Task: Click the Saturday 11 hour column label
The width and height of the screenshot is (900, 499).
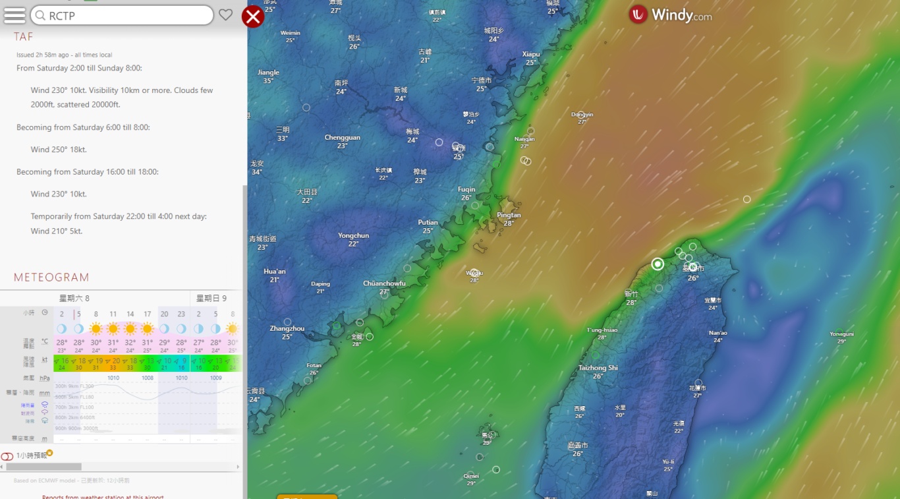Action: [113, 314]
